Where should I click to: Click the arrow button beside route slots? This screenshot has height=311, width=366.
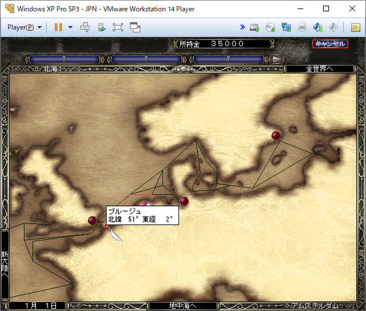tap(277, 59)
